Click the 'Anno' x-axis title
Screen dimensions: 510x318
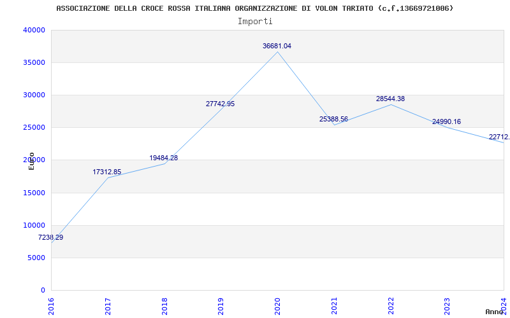tap(494, 312)
